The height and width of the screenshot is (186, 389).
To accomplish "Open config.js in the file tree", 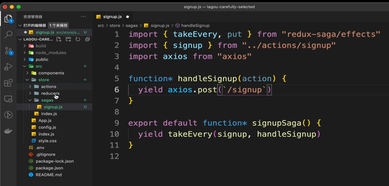I will coord(54,127).
